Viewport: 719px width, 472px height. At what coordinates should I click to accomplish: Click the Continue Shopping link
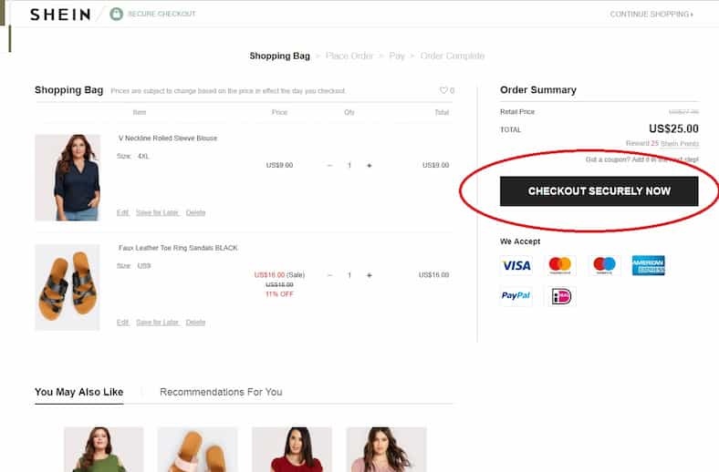click(651, 15)
